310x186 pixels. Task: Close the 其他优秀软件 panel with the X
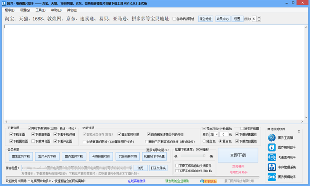point(299,131)
